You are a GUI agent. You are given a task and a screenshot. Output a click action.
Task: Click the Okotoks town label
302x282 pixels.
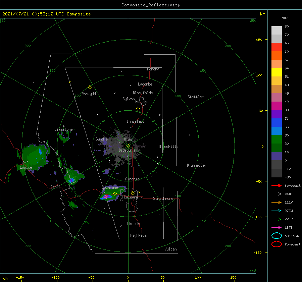click(x=134, y=224)
